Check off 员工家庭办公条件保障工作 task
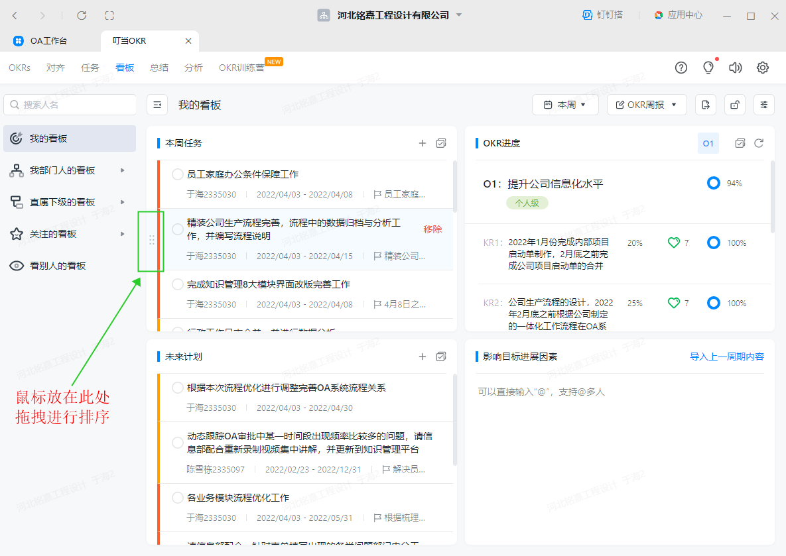 tap(178, 174)
